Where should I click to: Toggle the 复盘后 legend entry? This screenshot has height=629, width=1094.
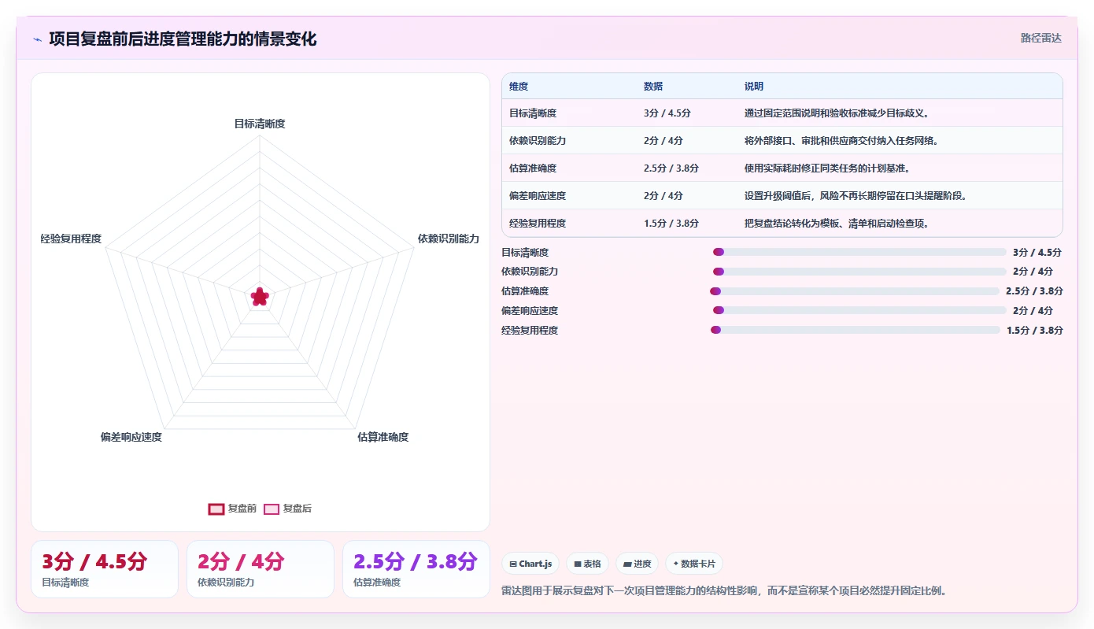point(287,509)
